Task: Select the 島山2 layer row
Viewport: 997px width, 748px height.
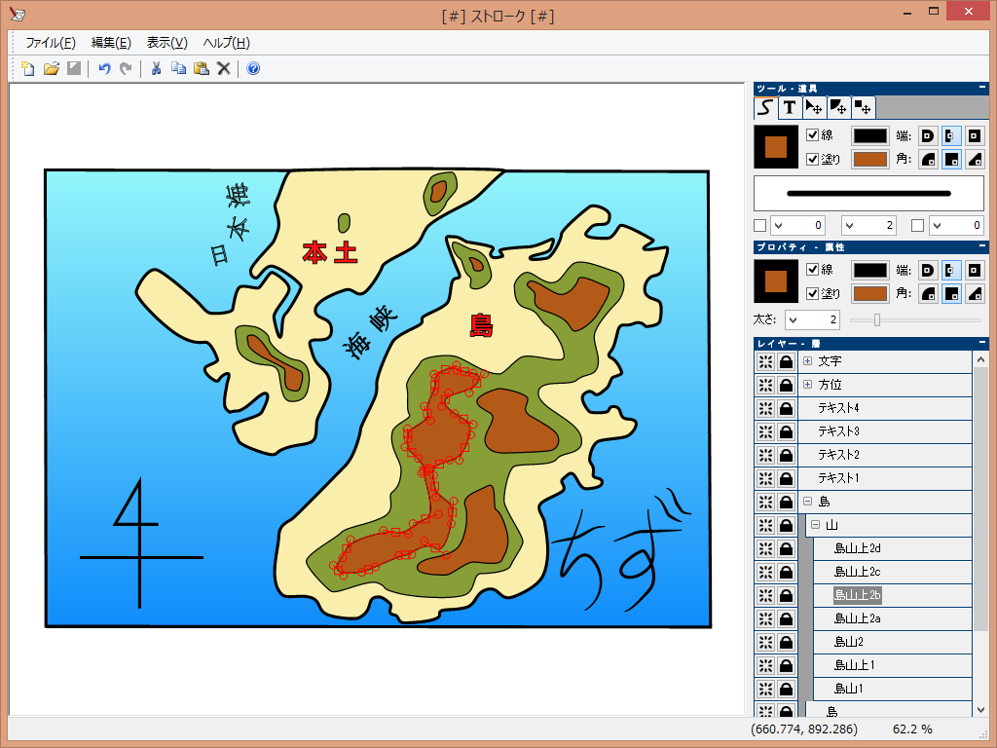Action: tap(892, 642)
